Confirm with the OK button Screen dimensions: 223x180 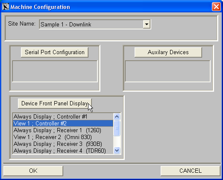pos(33,171)
